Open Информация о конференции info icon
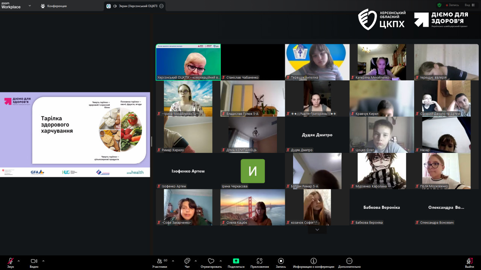This screenshot has height=270, width=481. click(313, 261)
